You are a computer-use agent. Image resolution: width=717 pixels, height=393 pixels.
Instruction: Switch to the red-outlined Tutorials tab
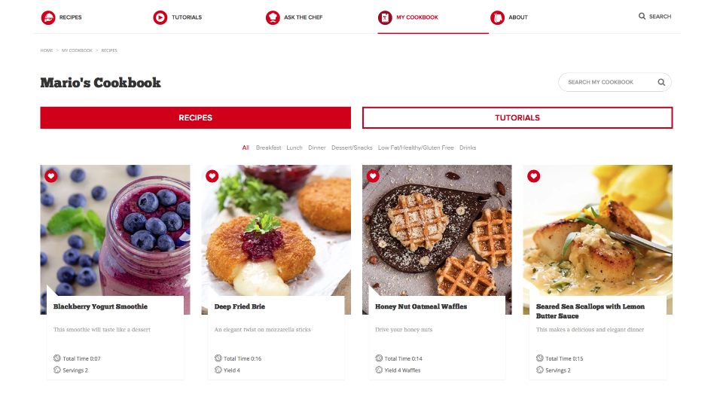517,117
